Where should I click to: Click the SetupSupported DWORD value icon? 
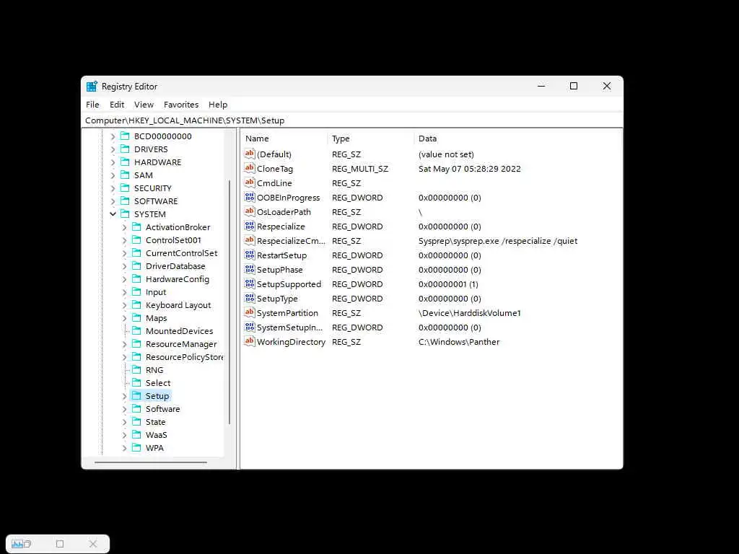(x=249, y=284)
